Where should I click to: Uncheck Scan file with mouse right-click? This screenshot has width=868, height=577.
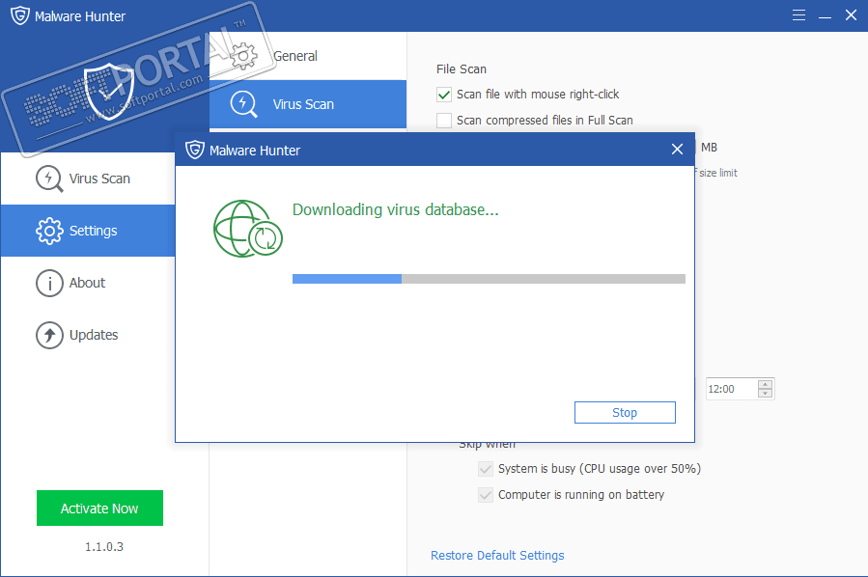pos(444,95)
